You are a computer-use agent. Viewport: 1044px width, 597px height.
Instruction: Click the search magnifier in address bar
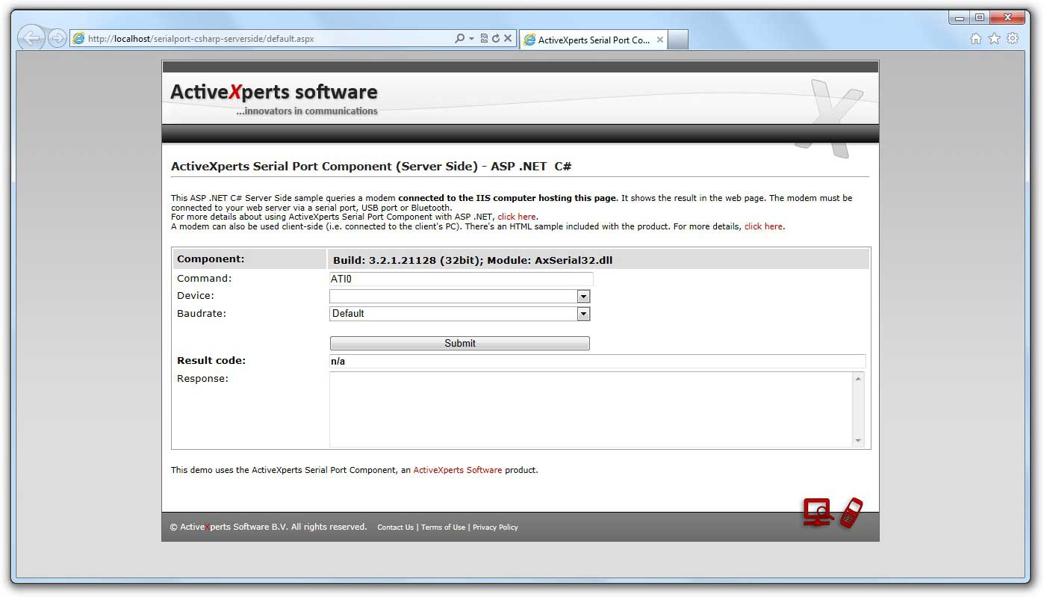tap(459, 39)
